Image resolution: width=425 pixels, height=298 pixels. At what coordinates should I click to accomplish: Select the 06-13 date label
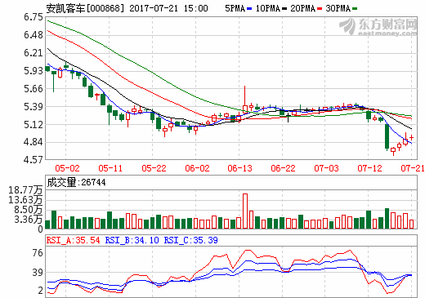(x=239, y=168)
